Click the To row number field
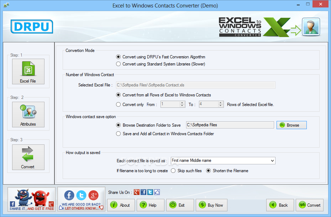 click(209, 104)
